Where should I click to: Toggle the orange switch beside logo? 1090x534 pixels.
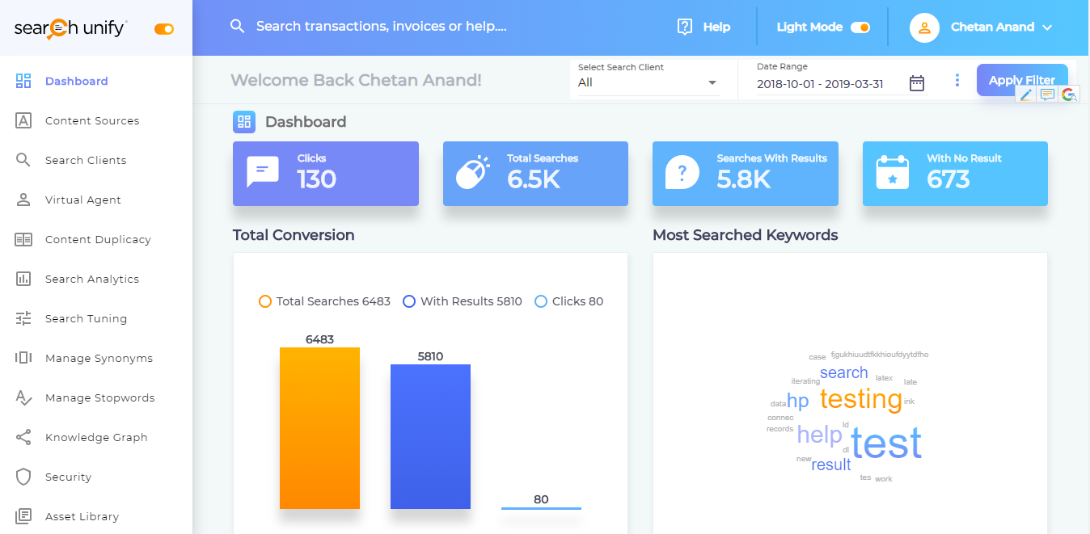point(164,29)
